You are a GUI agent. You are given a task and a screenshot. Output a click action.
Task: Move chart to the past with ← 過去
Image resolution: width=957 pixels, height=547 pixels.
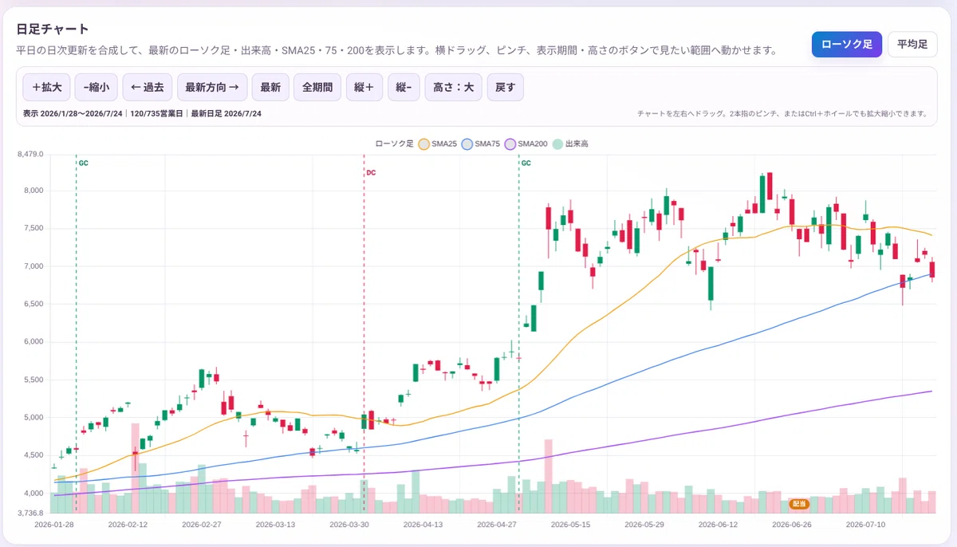148,87
